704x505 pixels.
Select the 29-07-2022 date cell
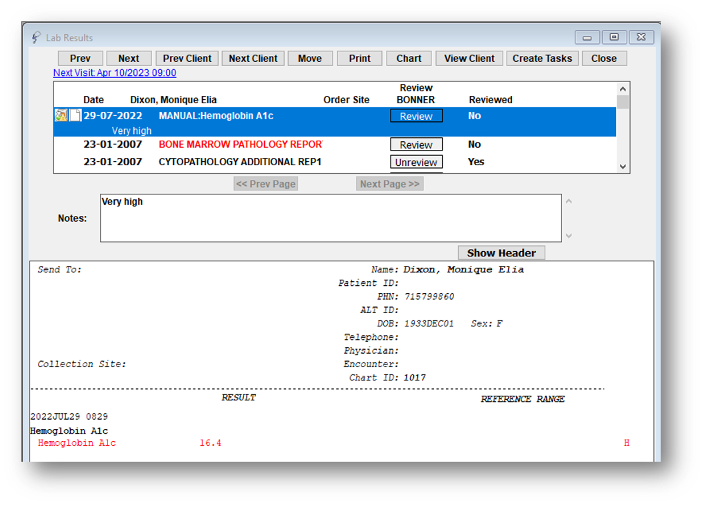[113, 116]
